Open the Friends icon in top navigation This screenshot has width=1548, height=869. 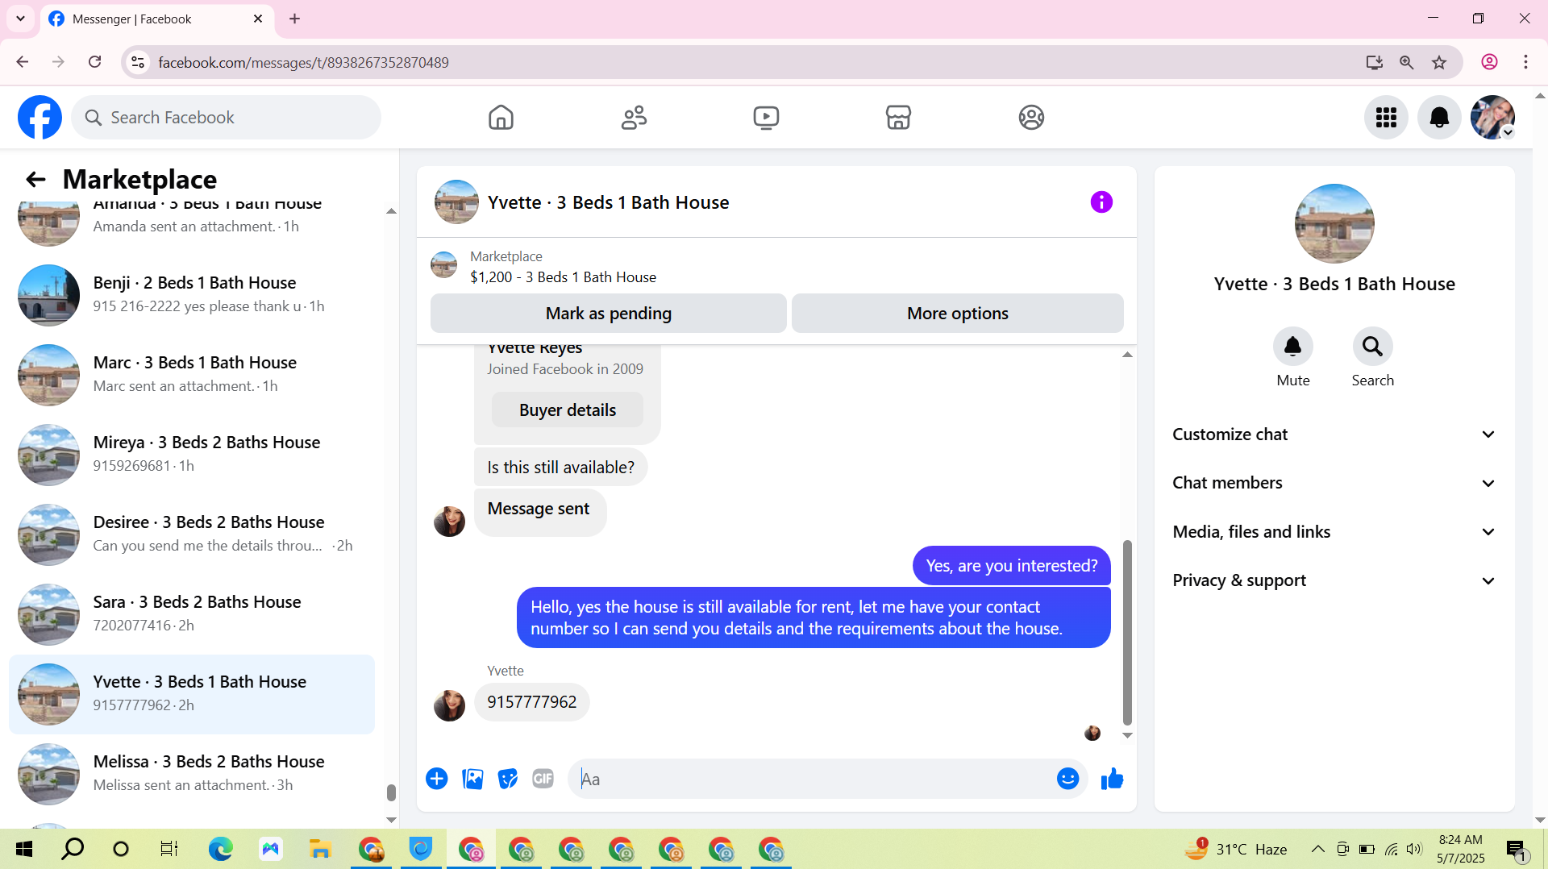[634, 118]
